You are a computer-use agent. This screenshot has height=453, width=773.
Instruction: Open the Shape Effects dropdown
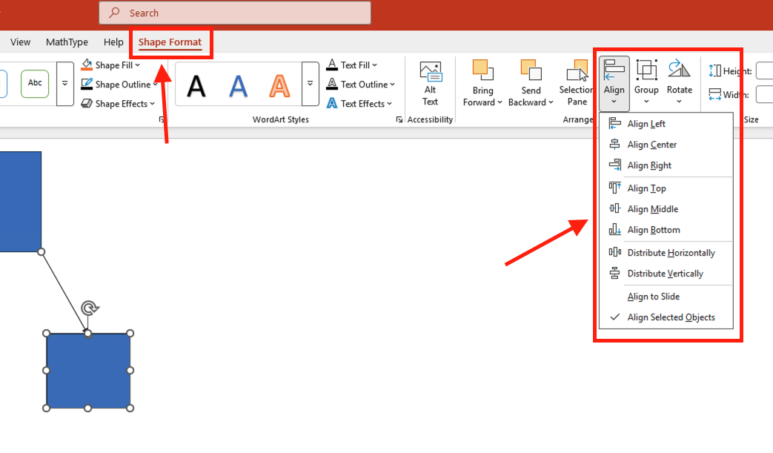[152, 104]
